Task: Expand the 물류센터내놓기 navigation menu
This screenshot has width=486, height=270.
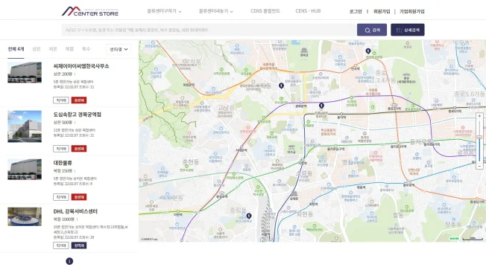Action: 215,11
